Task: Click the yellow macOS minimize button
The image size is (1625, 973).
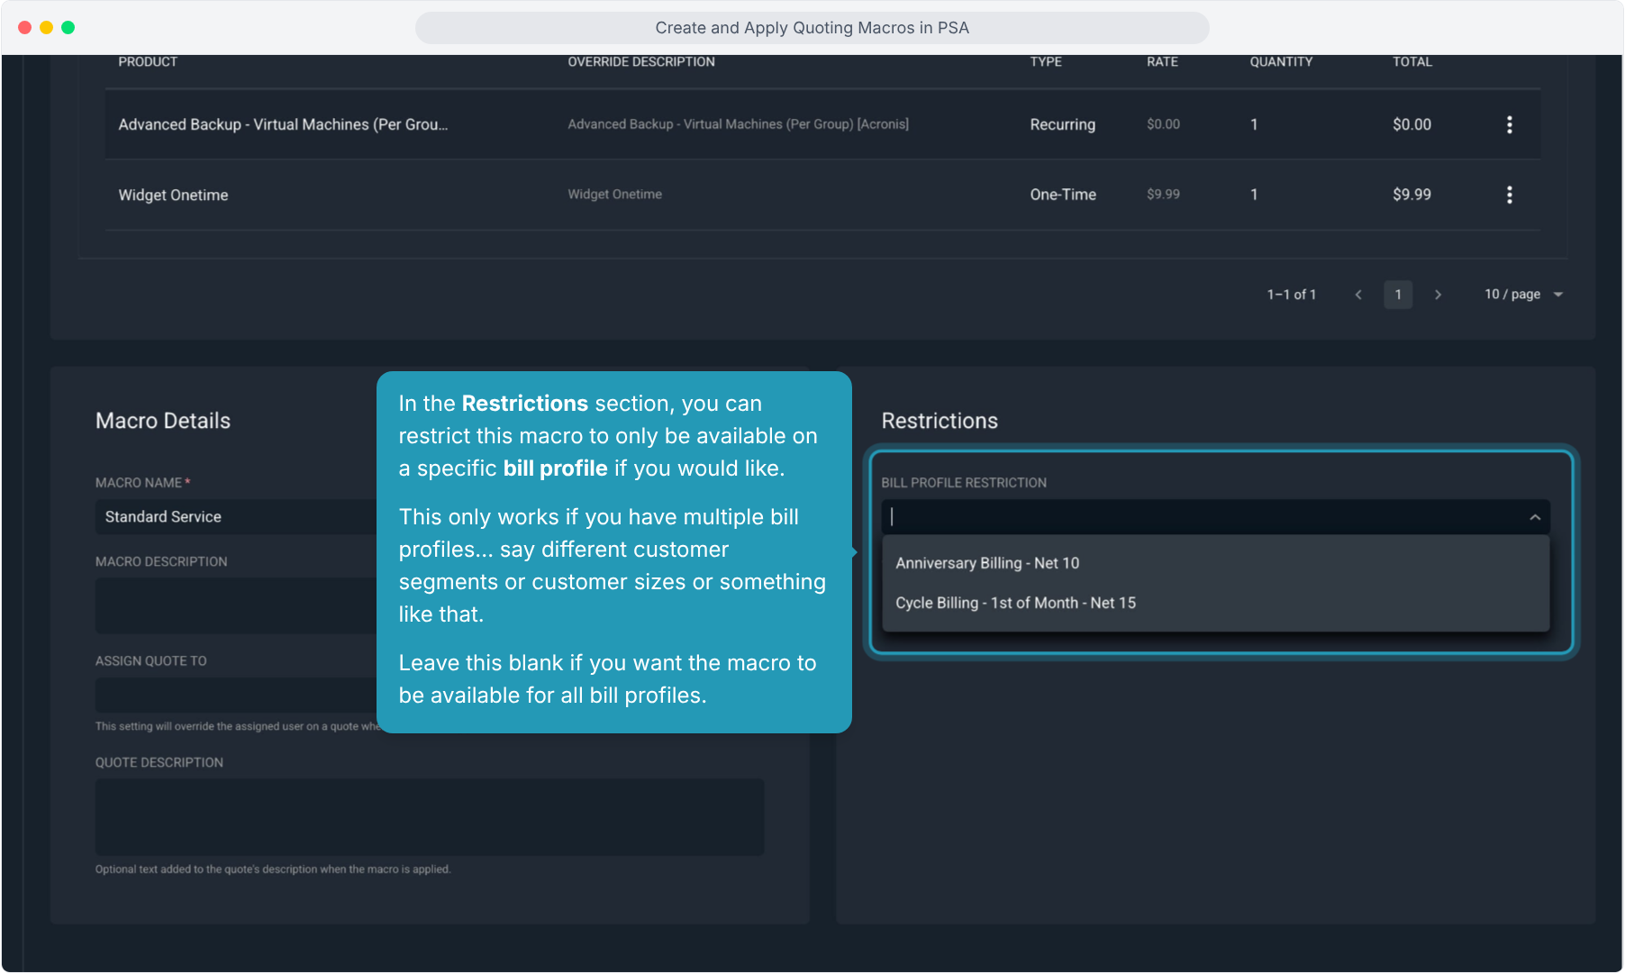Action: tap(46, 27)
